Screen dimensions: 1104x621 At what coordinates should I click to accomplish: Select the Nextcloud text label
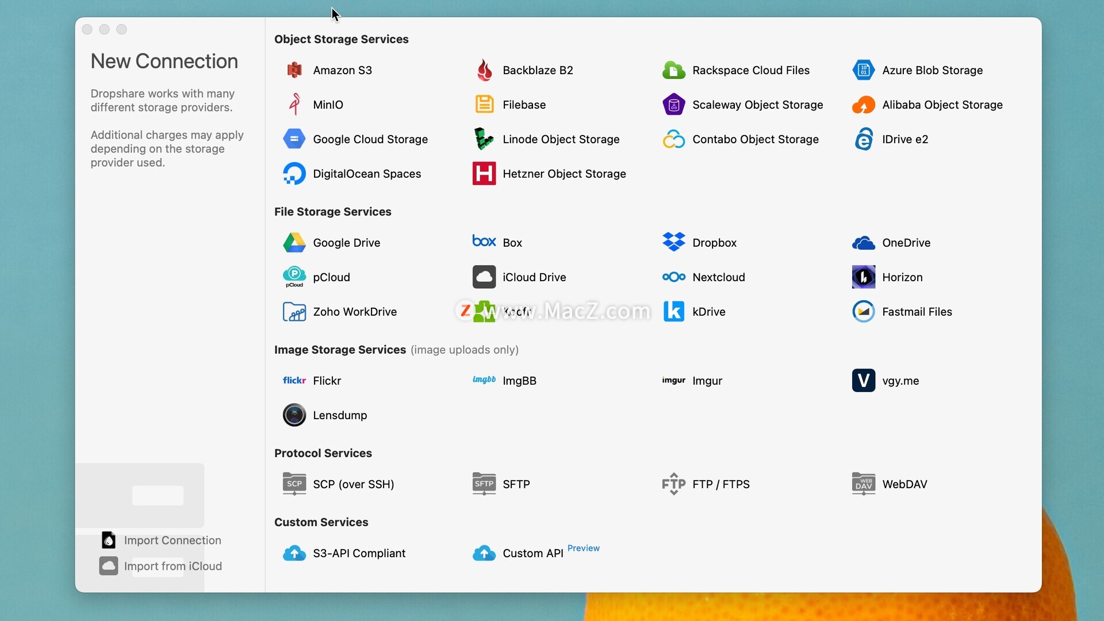click(719, 277)
